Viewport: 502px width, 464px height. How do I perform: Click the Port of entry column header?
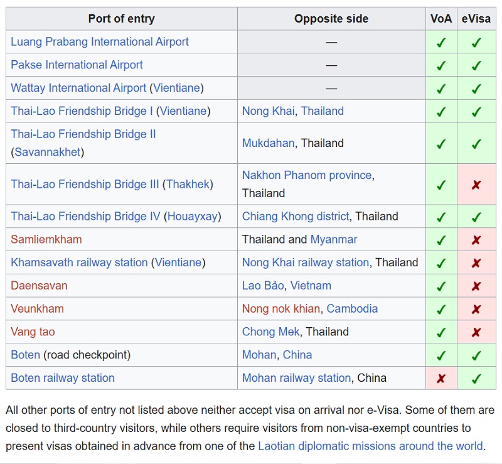coord(122,19)
